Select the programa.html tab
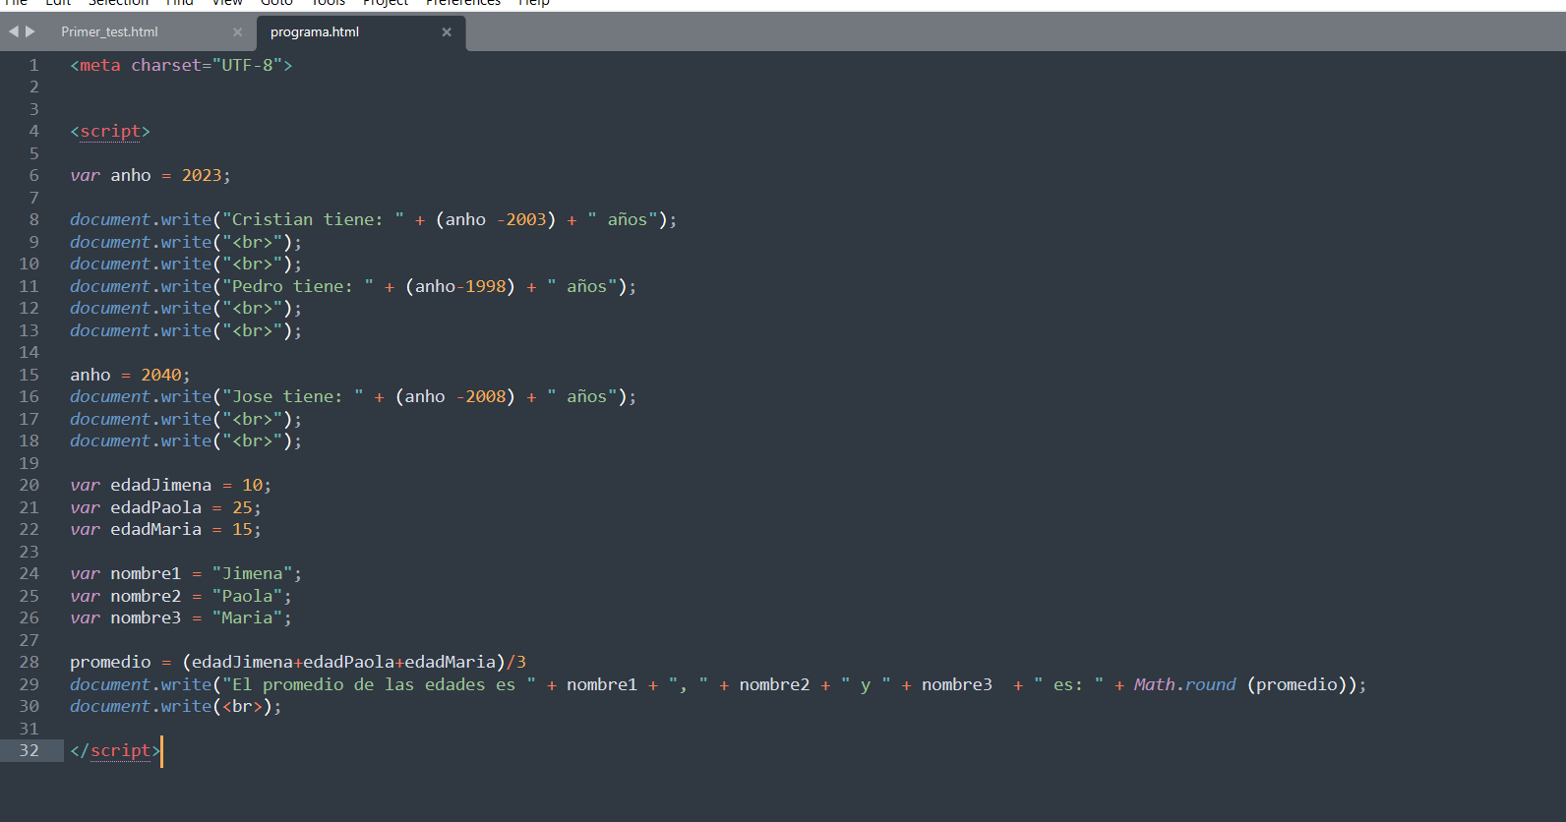 [x=315, y=32]
